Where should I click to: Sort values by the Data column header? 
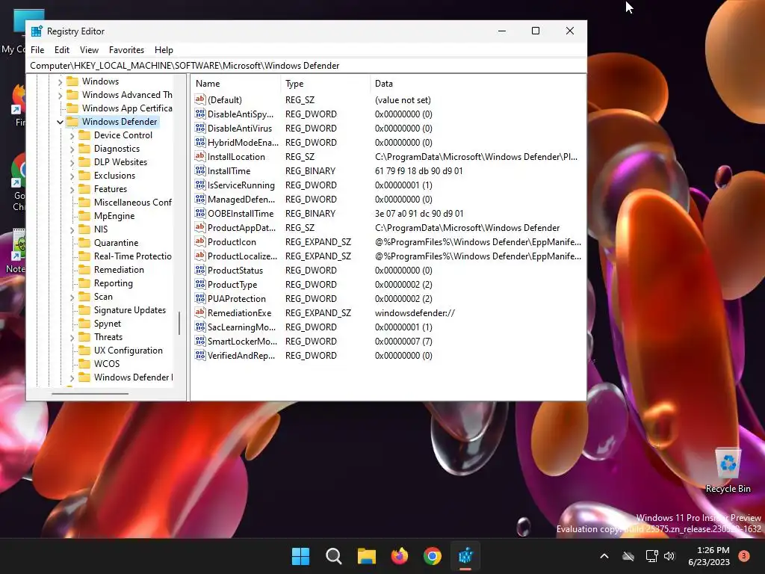pos(477,84)
